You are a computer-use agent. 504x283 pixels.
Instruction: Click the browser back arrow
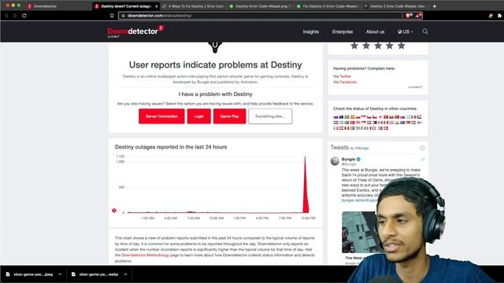[x=6, y=16]
